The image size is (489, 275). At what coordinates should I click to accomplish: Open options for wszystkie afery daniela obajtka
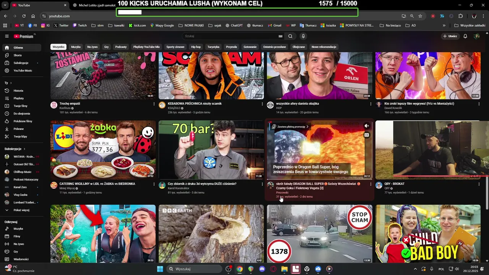(x=371, y=104)
